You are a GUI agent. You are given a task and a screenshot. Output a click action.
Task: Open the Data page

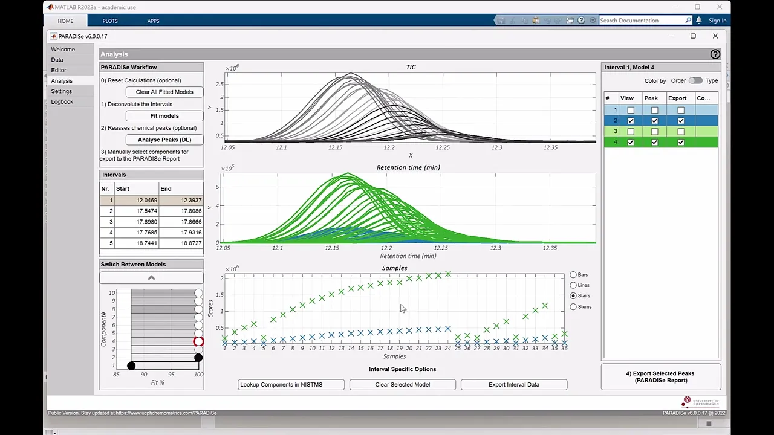click(57, 60)
